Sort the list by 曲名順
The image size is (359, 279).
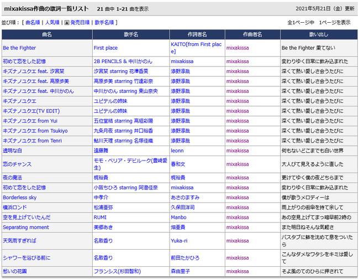tap(33, 23)
